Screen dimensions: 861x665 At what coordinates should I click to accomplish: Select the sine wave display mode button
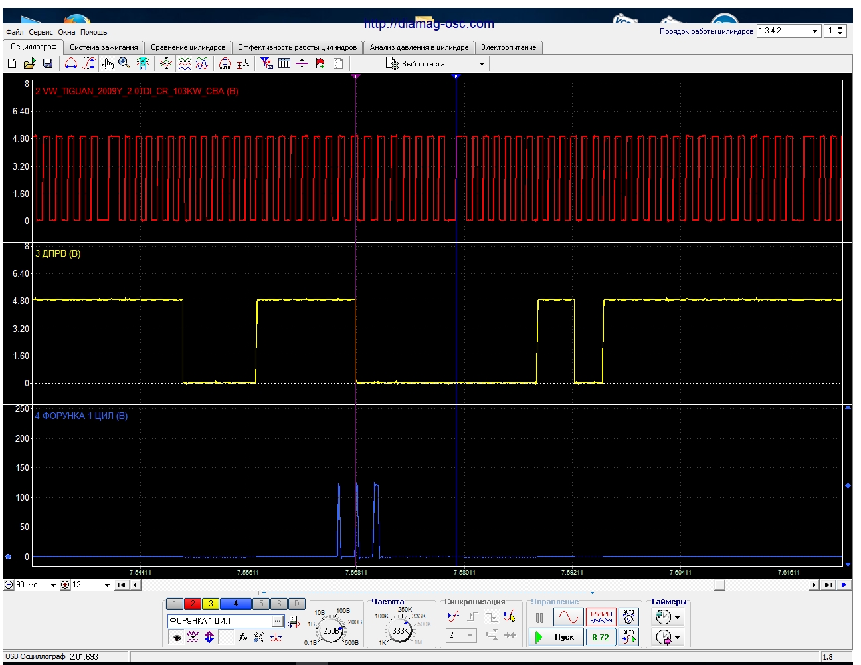click(569, 618)
